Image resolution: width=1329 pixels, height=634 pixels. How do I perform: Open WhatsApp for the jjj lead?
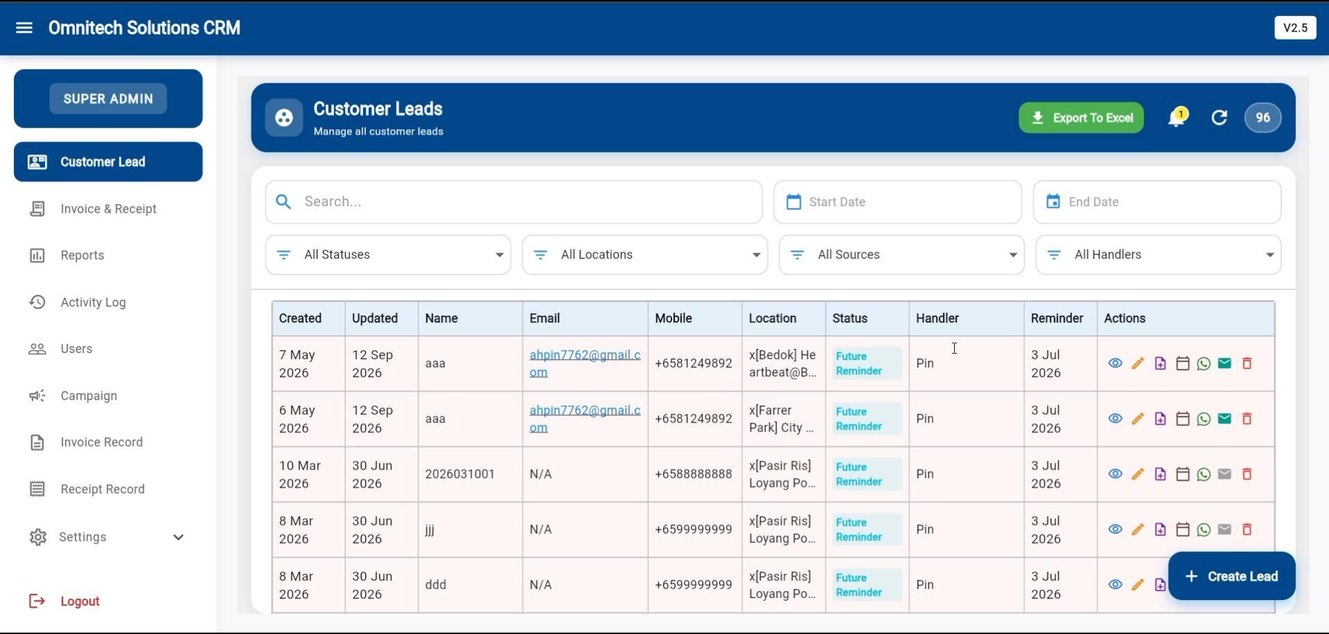1204,530
